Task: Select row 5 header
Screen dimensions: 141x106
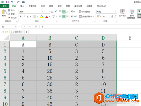Action: click(5, 71)
